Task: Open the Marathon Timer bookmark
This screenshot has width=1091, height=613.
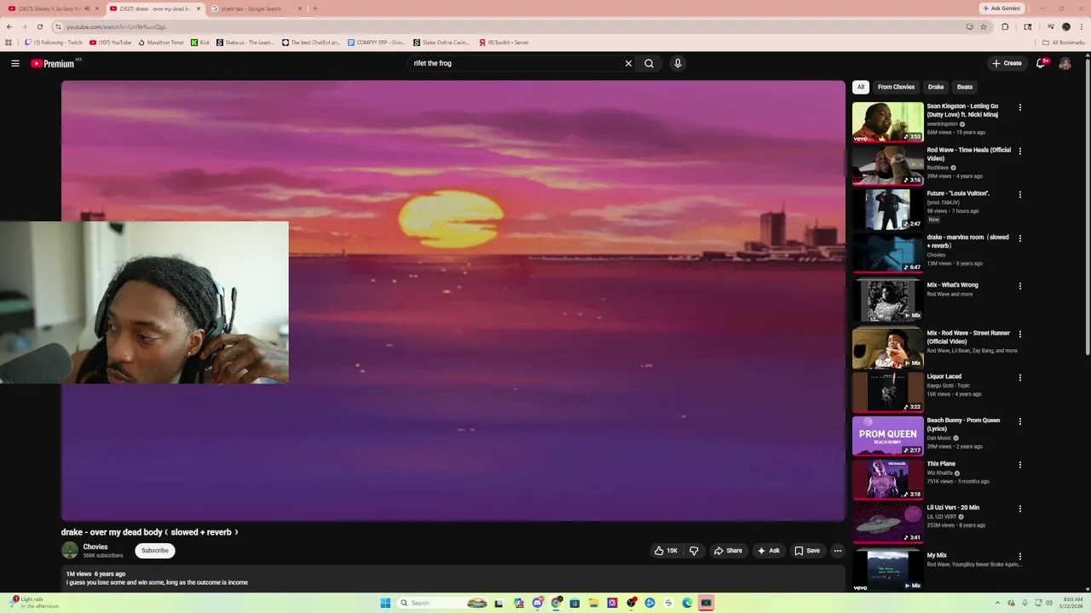Action: [161, 43]
